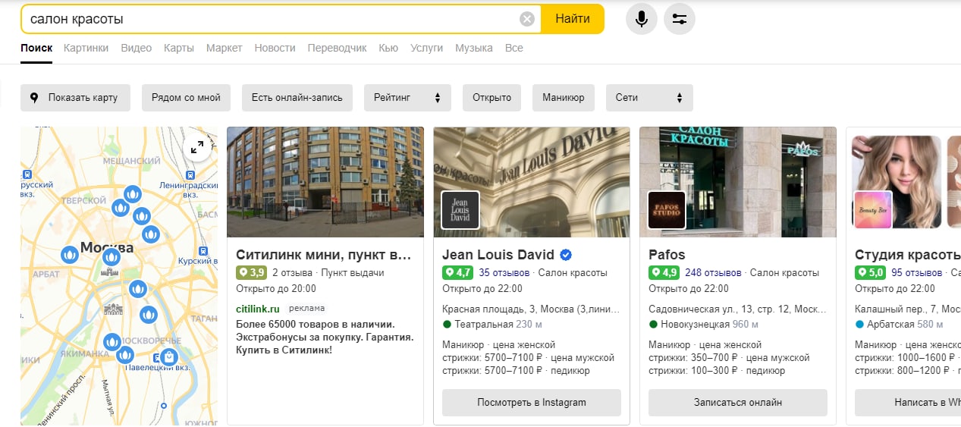Open the Сети dropdown filter
Image resolution: width=961 pixels, height=427 pixels.
(x=649, y=98)
